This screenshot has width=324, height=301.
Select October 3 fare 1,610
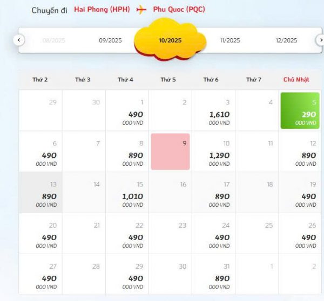click(213, 110)
